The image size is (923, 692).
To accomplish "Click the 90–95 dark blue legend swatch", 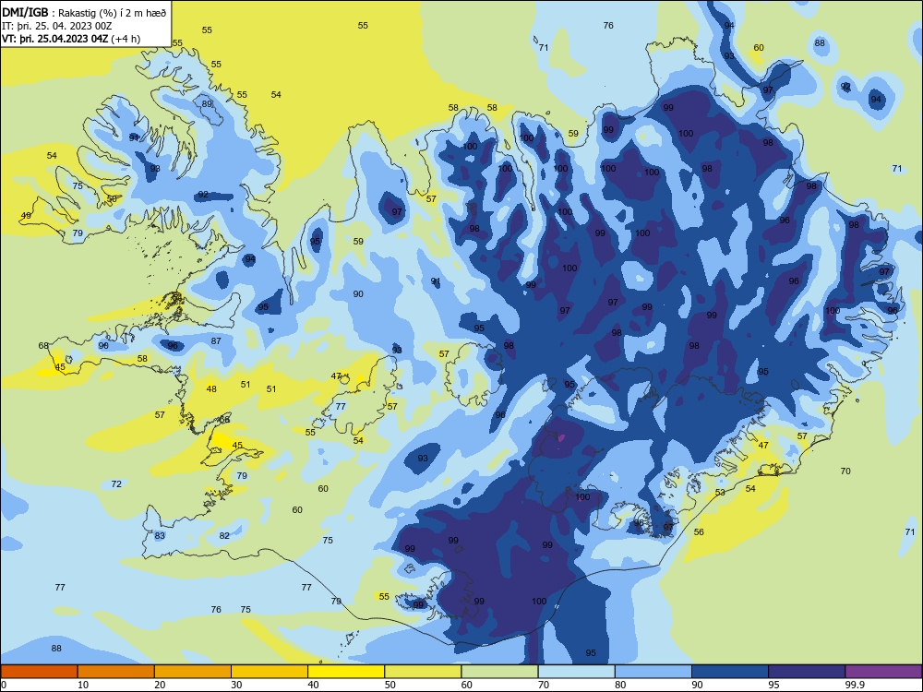I will coord(730,672).
